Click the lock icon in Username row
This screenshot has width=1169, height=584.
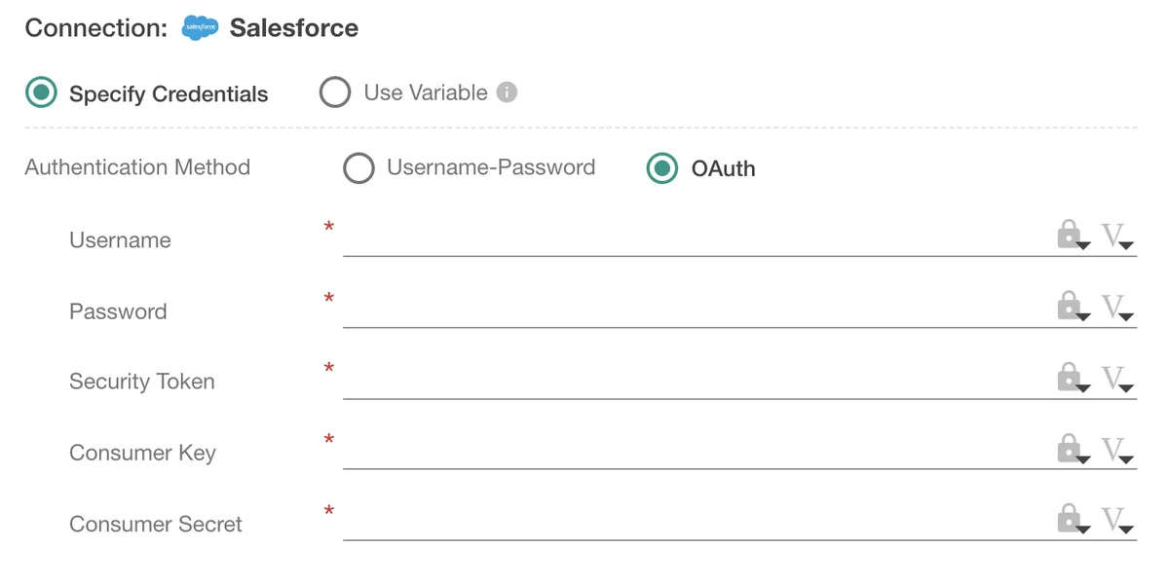point(1072,236)
